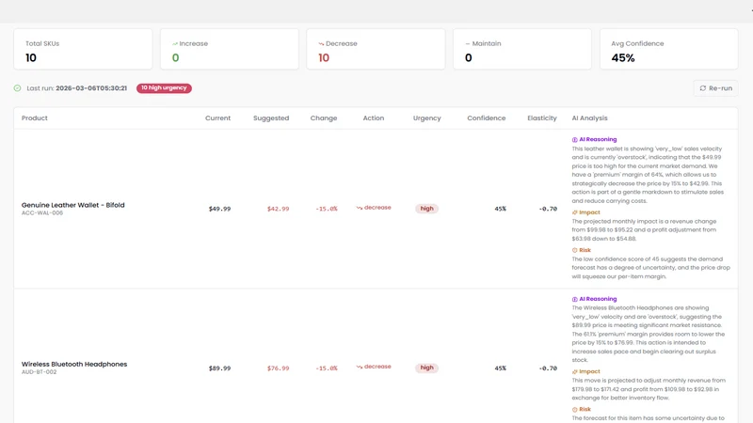Click the Change column header

(x=324, y=118)
